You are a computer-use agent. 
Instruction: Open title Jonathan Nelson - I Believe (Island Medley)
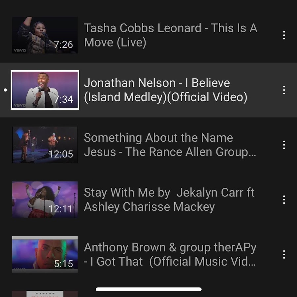[166, 90]
